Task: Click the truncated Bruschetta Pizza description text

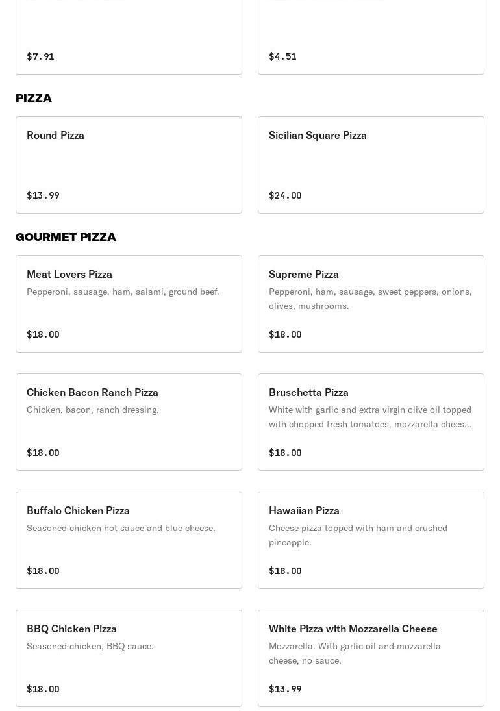Action: [x=370, y=417]
